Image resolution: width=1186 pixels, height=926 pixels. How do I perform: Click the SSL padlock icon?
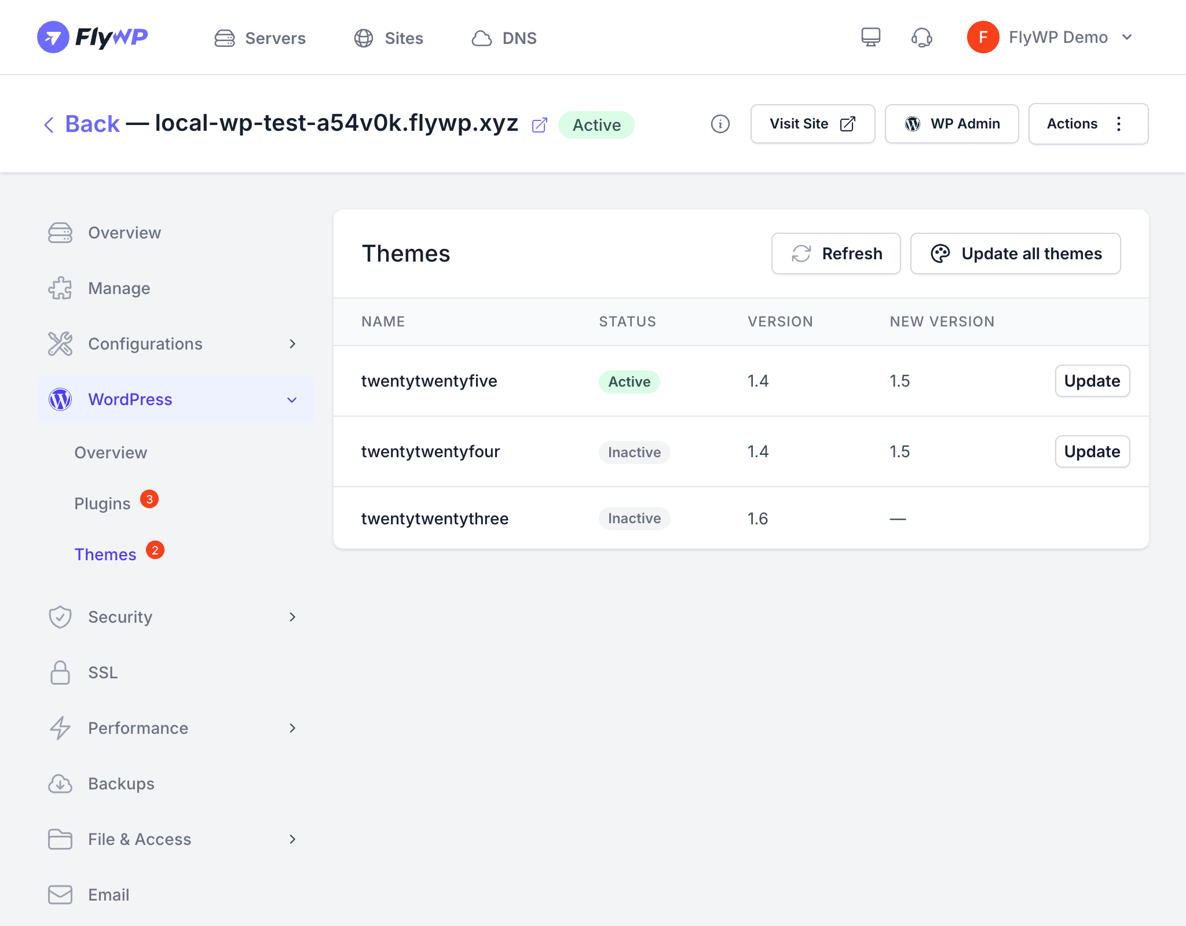(60, 673)
